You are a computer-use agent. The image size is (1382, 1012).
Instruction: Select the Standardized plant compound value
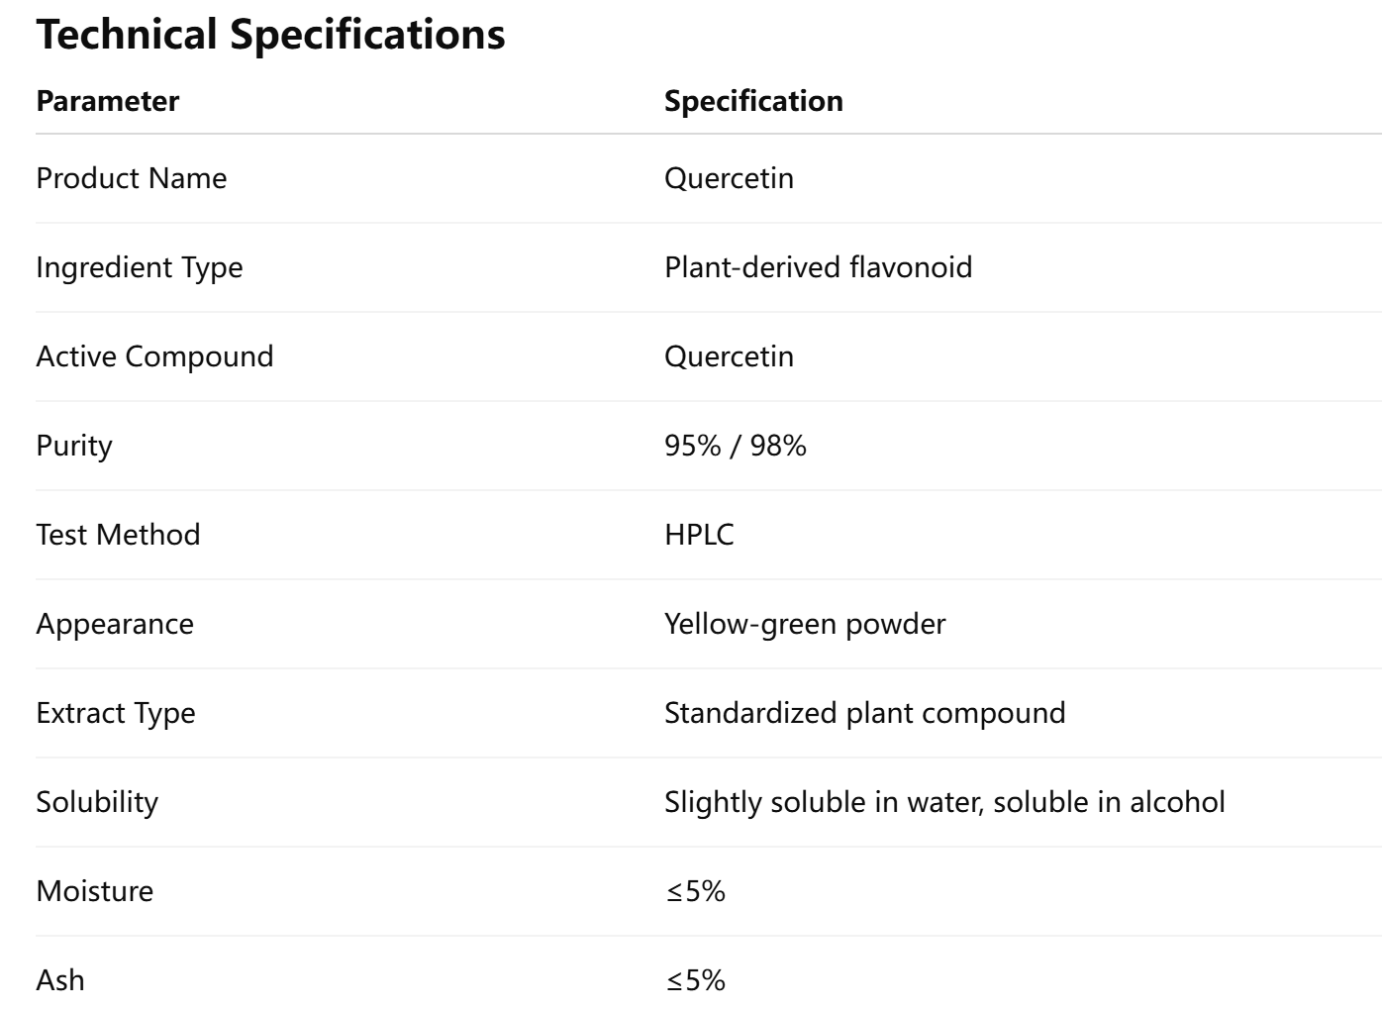[x=864, y=713]
